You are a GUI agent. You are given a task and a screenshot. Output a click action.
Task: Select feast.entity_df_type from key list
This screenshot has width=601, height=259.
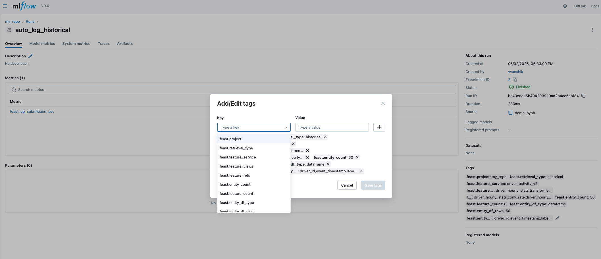coord(254,203)
